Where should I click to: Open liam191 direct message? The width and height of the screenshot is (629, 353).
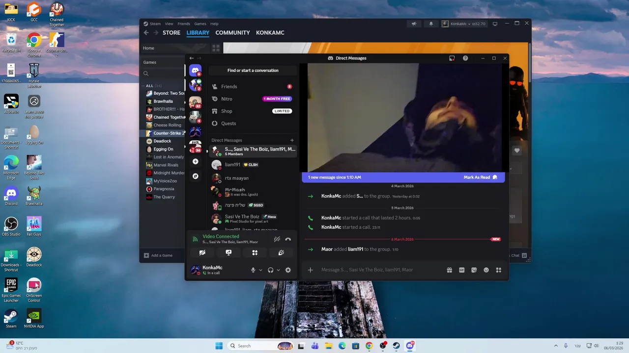coord(253,165)
